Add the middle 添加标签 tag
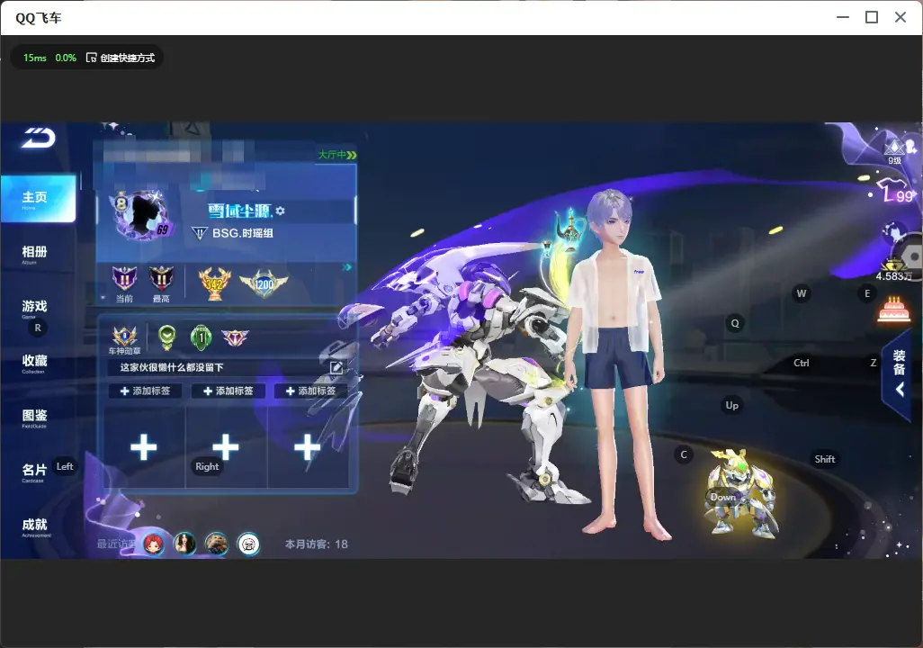923x648 pixels. 228,391
